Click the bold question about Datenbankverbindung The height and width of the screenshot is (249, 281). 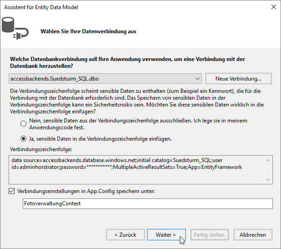click(x=128, y=63)
